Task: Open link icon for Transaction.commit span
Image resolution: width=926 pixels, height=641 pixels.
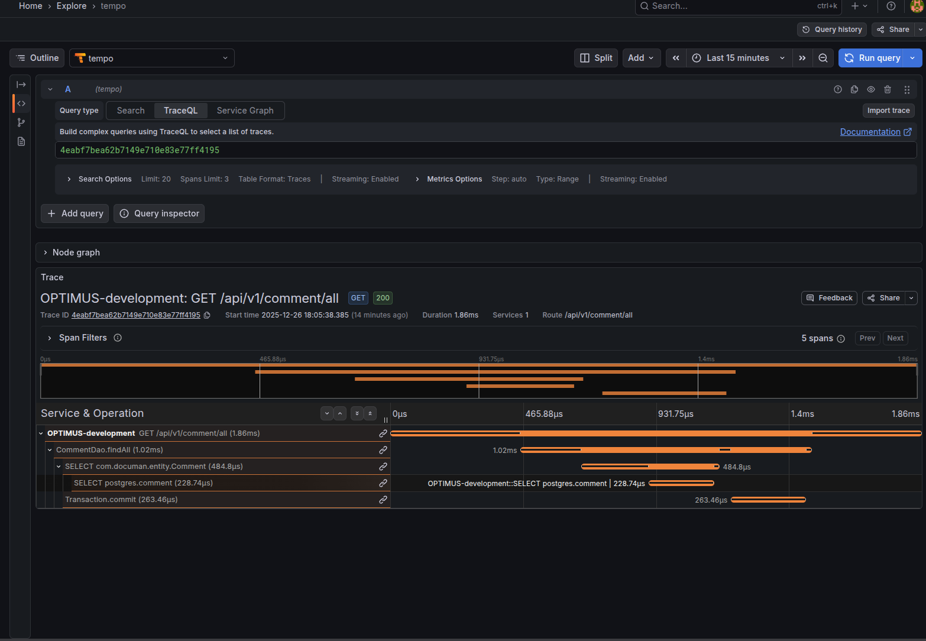Action: tap(383, 500)
